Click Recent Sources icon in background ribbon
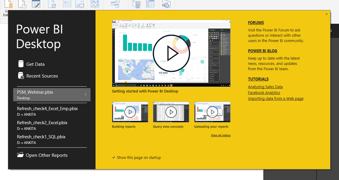Screen dimensions: 339x180 pos(22,4)
